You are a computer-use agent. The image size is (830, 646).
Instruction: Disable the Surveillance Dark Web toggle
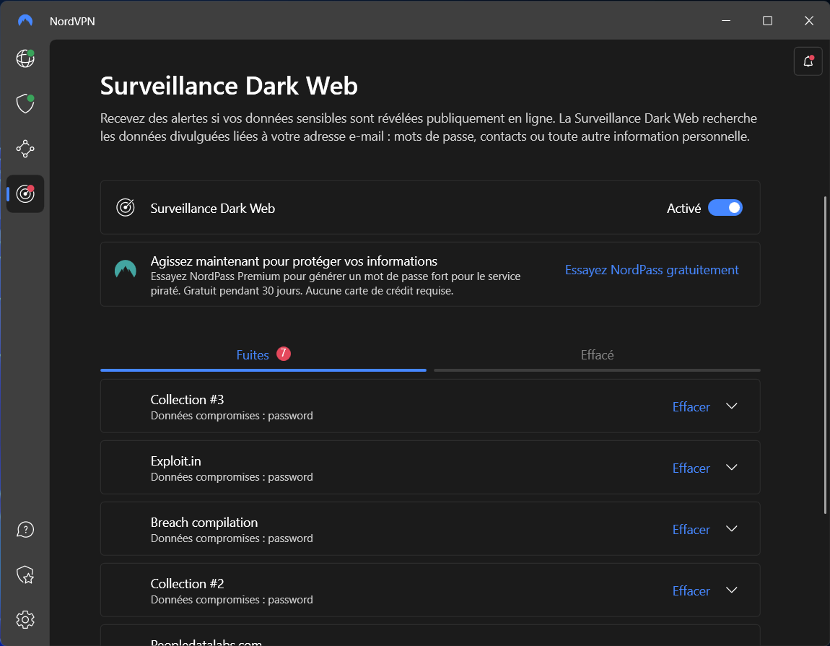[x=725, y=208]
